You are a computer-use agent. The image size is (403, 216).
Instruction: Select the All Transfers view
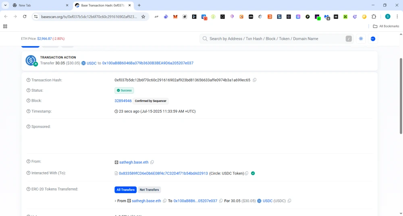(125, 190)
